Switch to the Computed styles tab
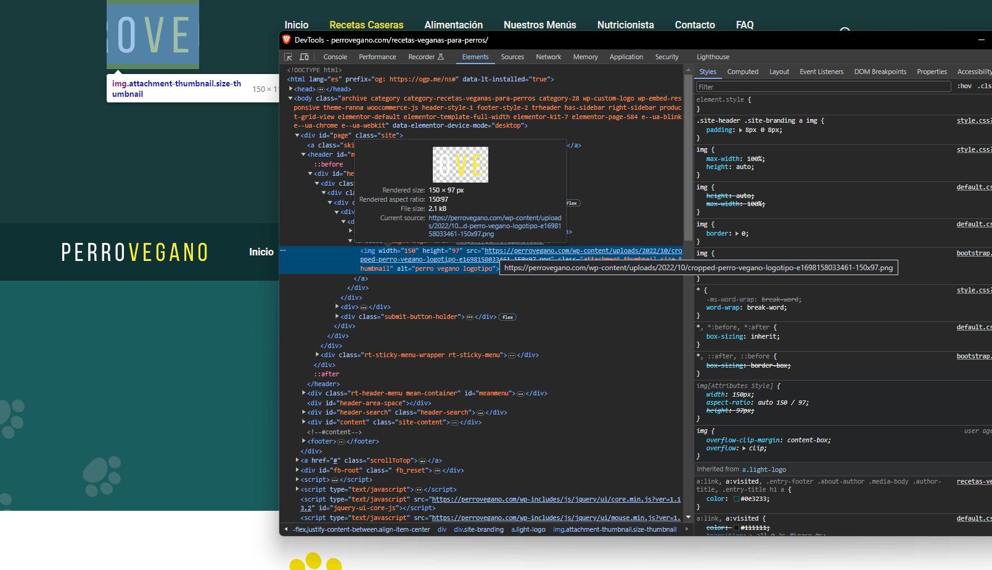This screenshot has width=992, height=570. [x=743, y=72]
